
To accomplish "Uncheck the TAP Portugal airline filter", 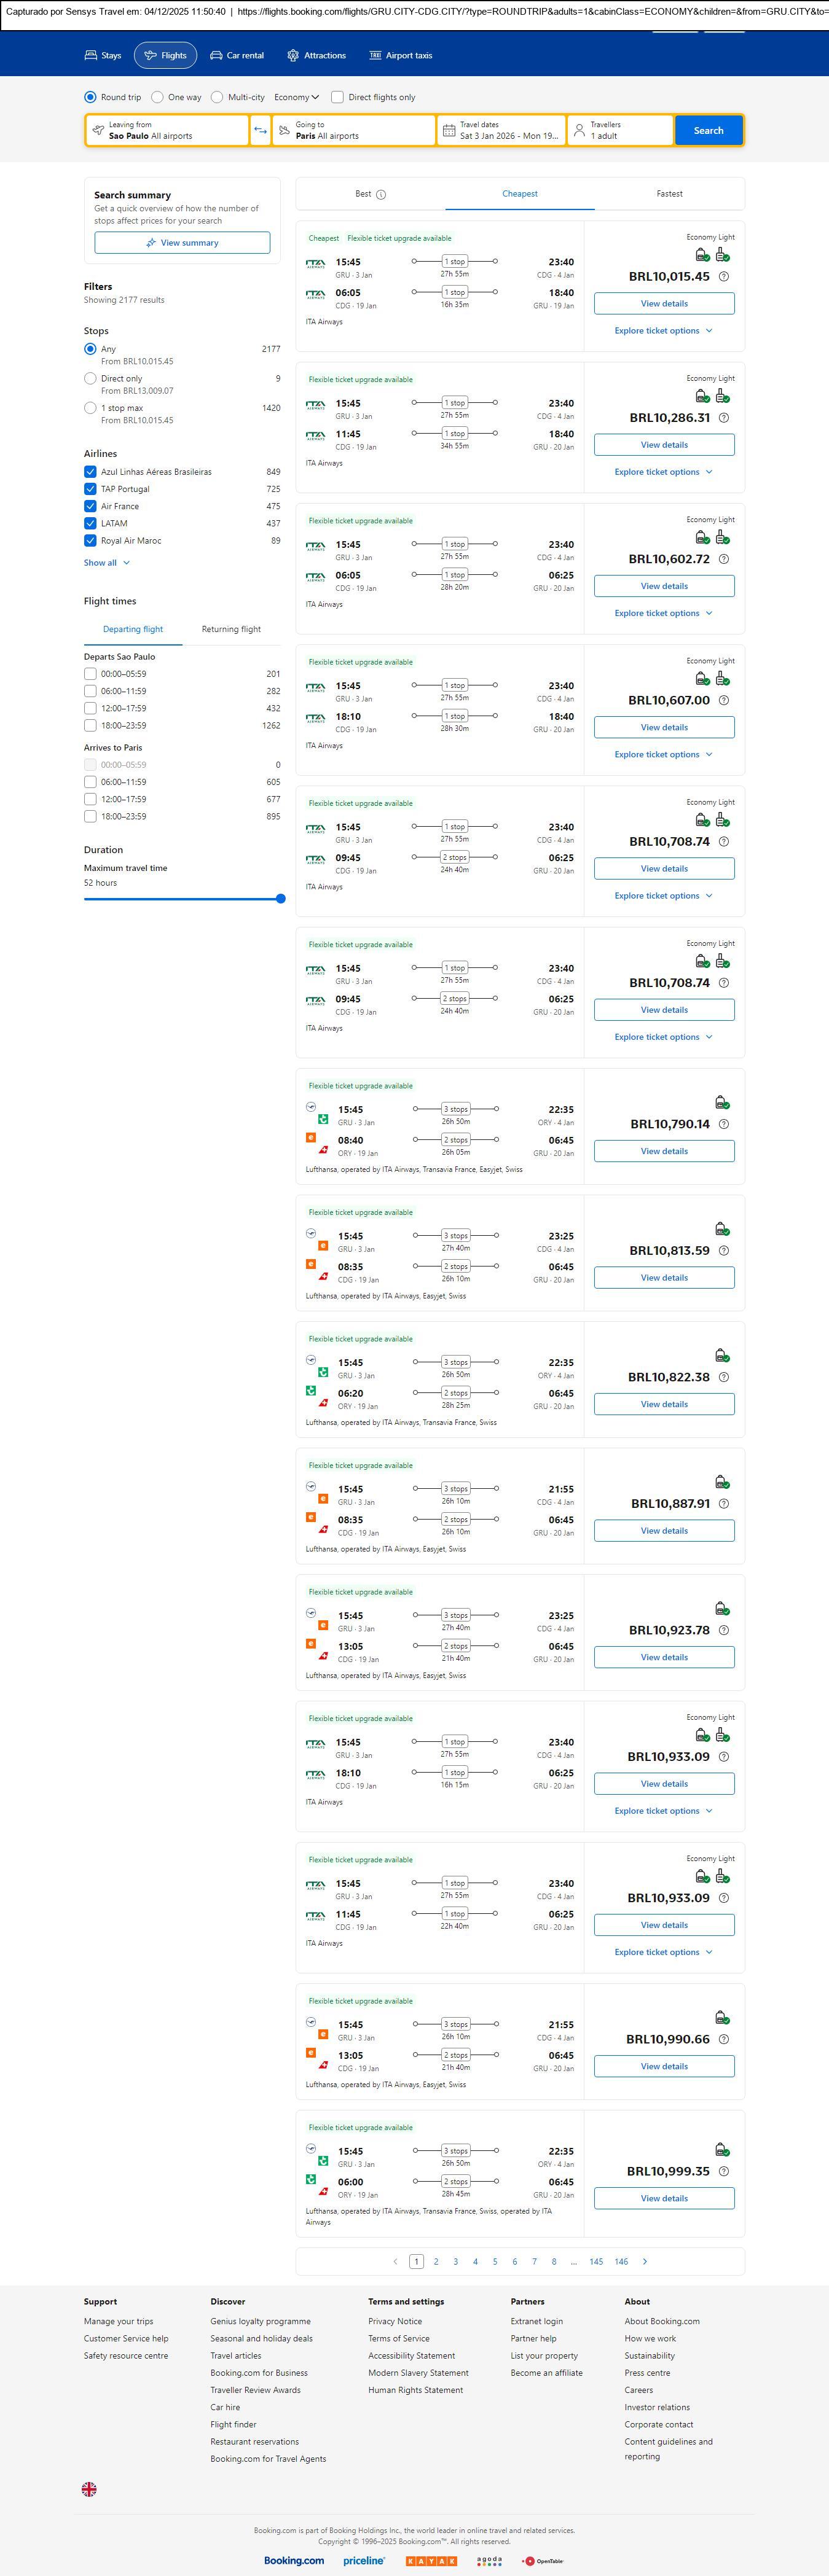I will [x=91, y=489].
